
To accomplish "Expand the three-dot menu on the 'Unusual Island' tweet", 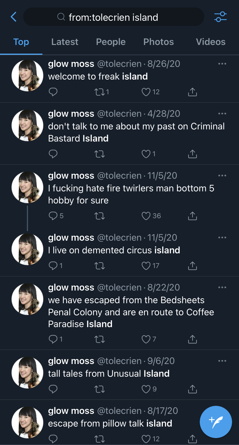I will click(x=222, y=361).
